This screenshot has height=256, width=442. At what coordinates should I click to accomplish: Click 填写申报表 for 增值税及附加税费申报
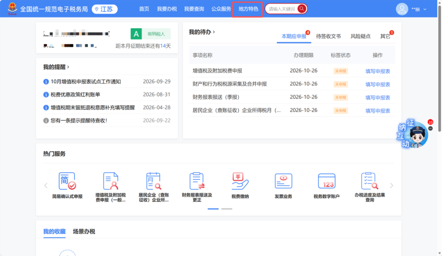377,71
